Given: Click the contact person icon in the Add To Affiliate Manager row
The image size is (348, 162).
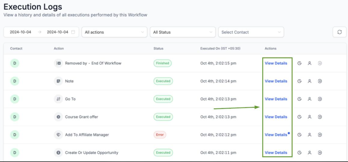Looking at the screenshot, I should [x=310, y=135].
